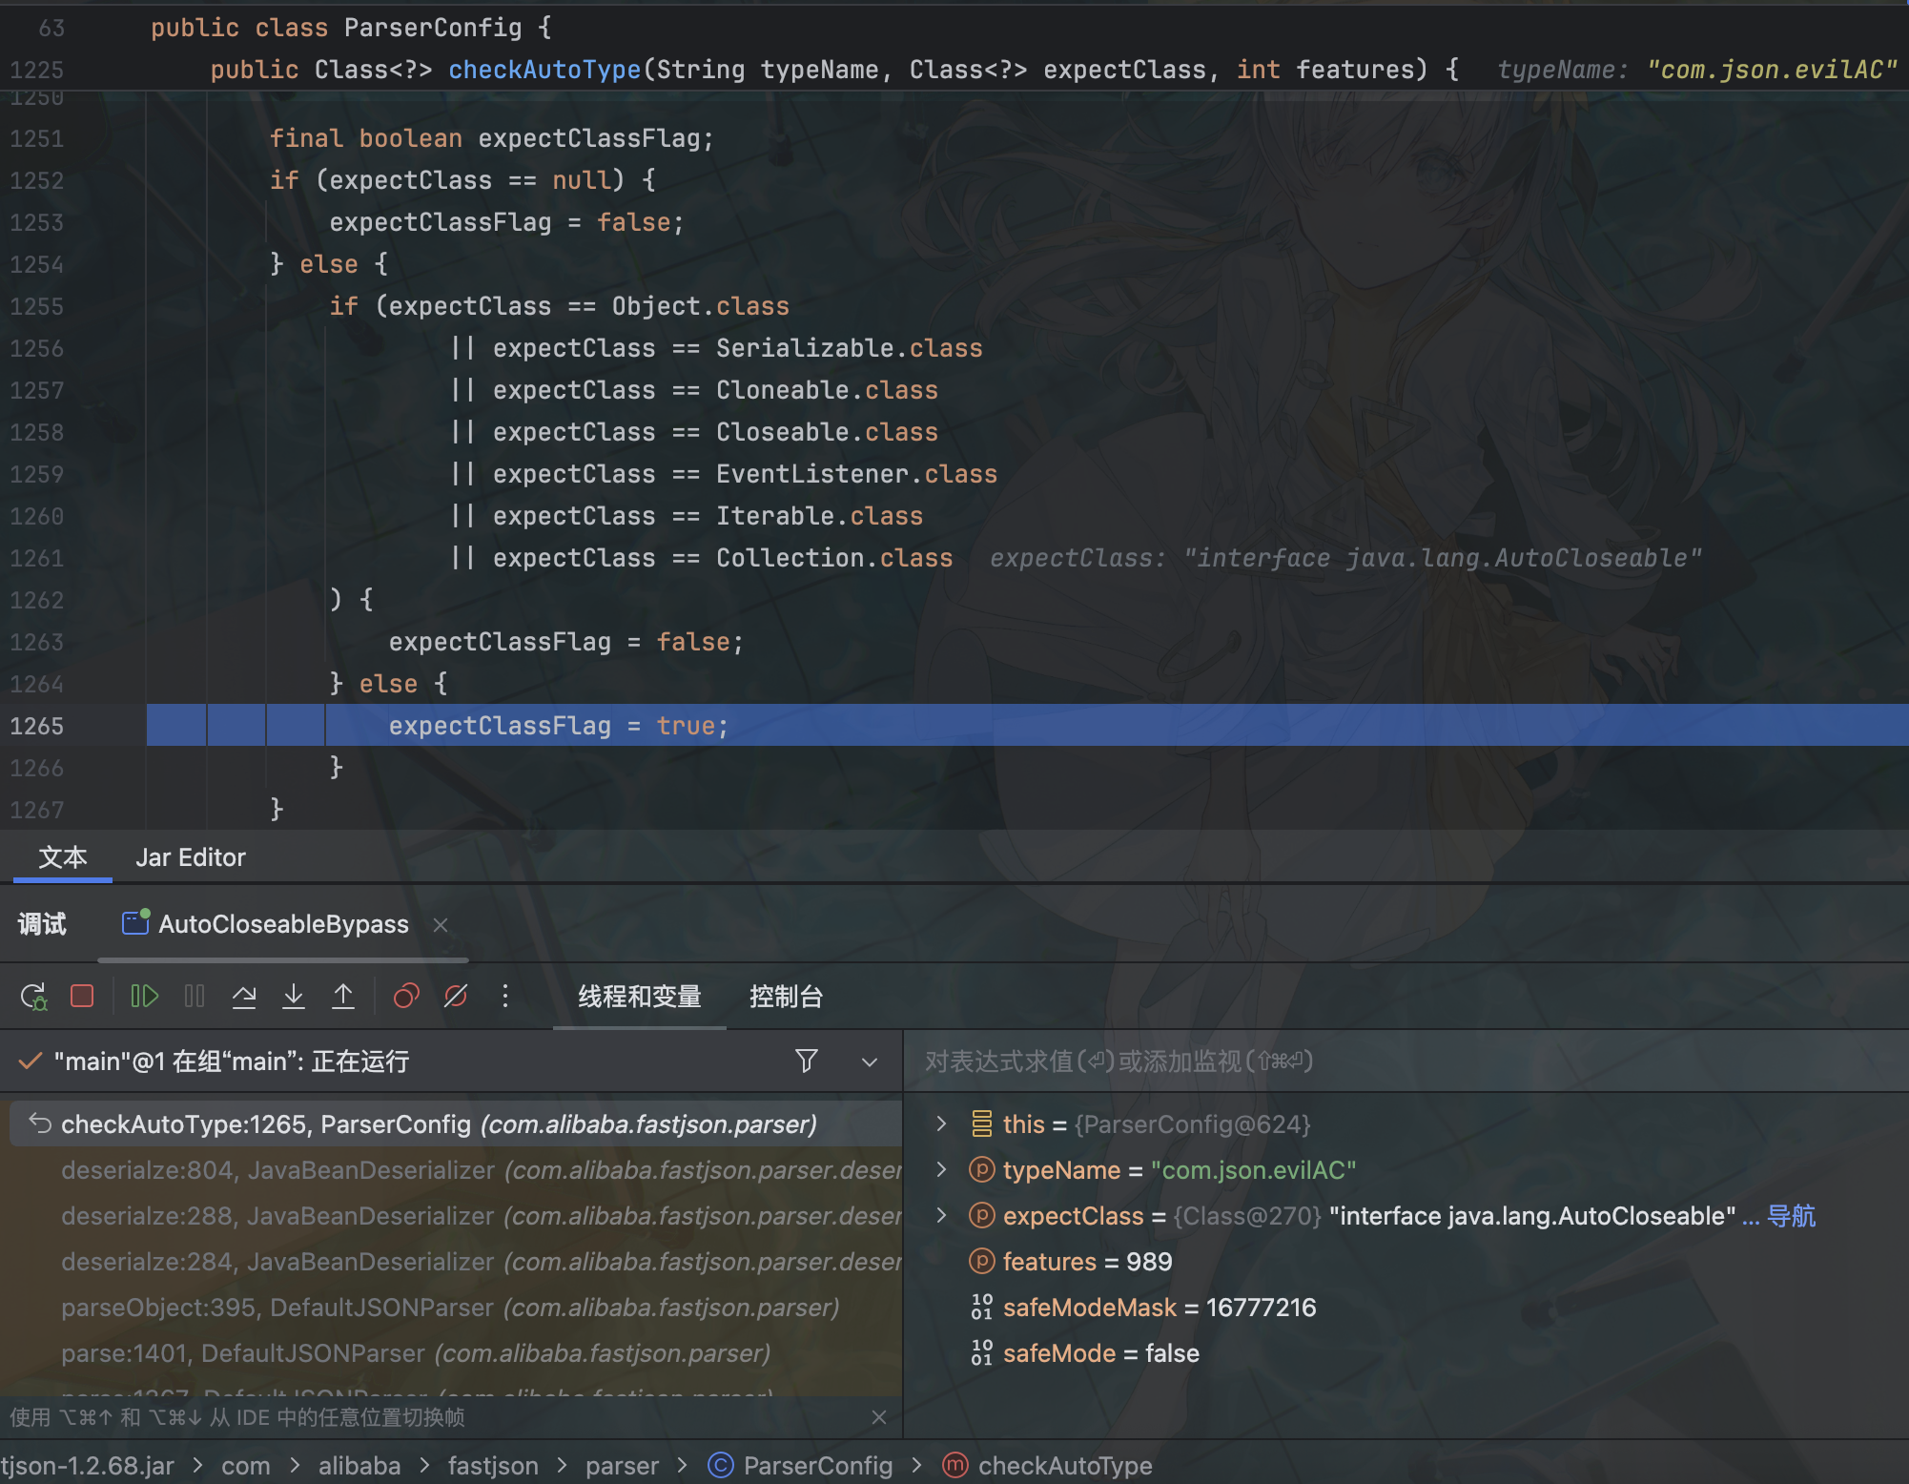Screen dimensions: 1909x1484
Task: Click the Rerun debug icon
Action: pyautogui.click(x=33, y=997)
